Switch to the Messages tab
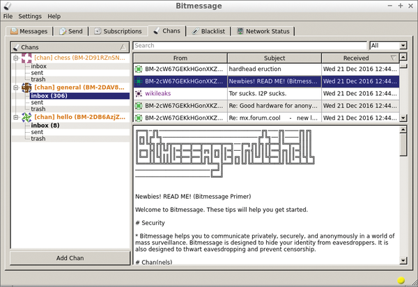The image size is (418, 287). (x=29, y=31)
